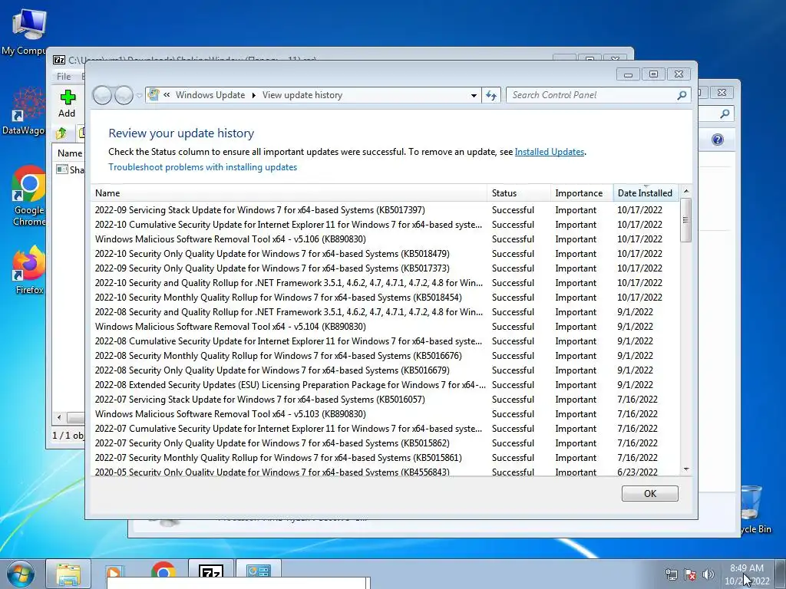Sort list by the Importance column header
Screen dimensions: 786x589
[582, 193]
